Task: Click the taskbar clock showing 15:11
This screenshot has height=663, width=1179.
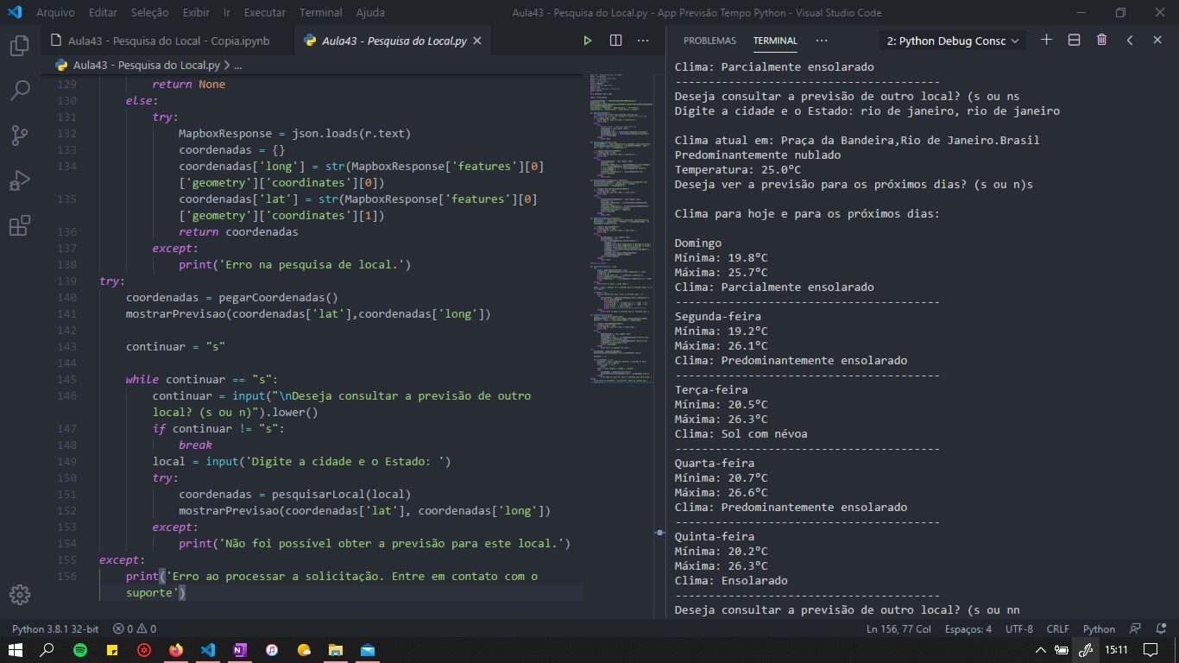Action: click(1116, 650)
